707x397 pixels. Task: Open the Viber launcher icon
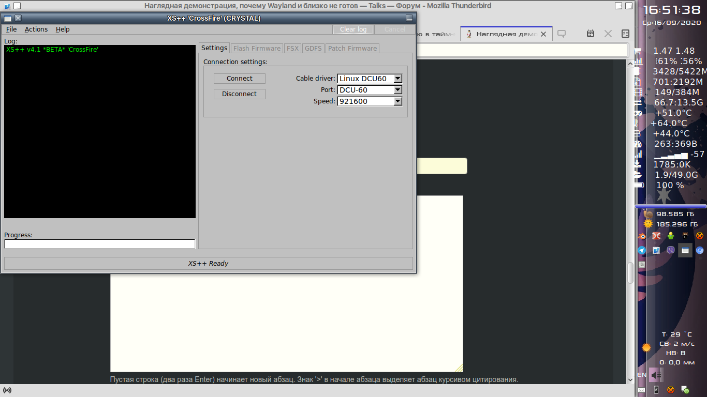click(x=671, y=250)
